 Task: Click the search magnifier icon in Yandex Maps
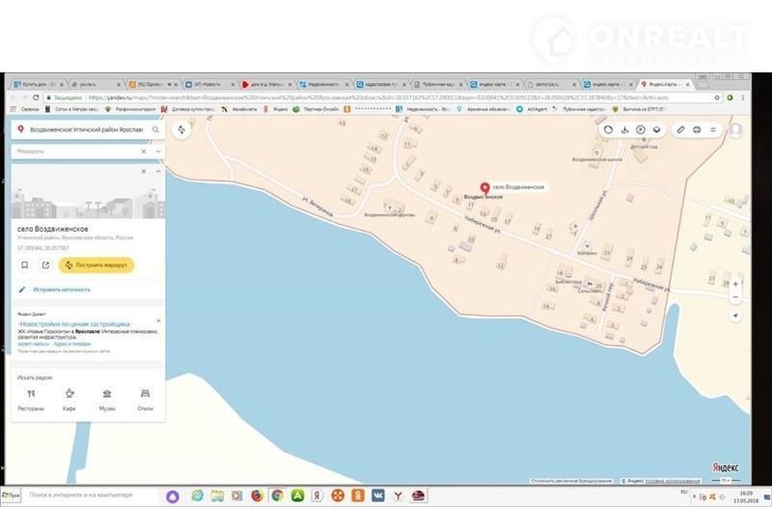[x=155, y=129]
